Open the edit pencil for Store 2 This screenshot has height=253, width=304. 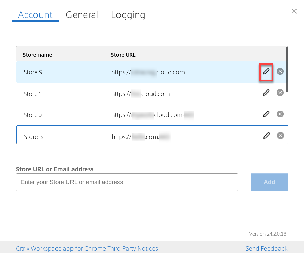pyautogui.click(x=266, y=114)
